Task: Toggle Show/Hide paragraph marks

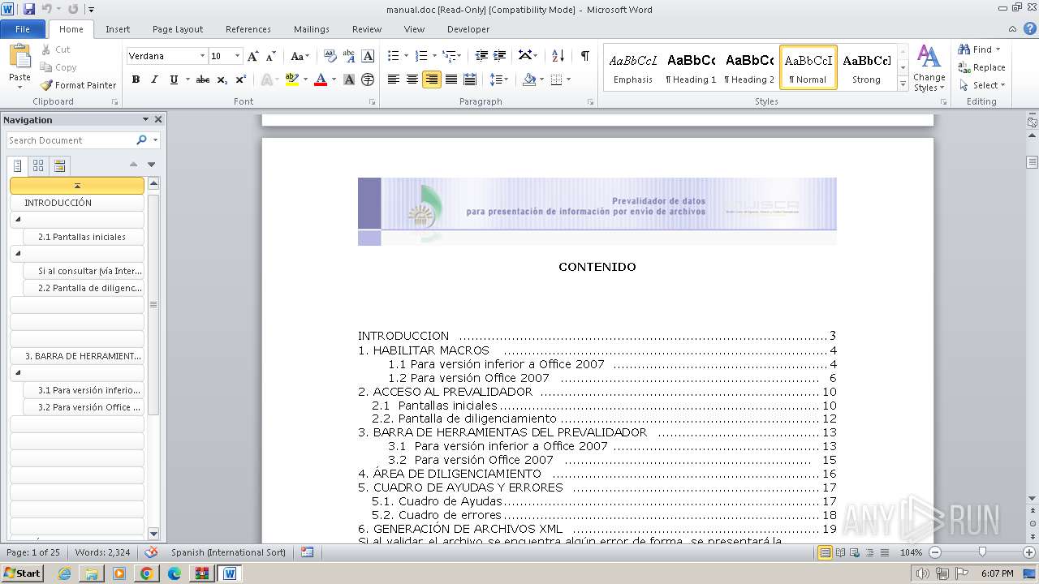Action: tap(584, 56)
